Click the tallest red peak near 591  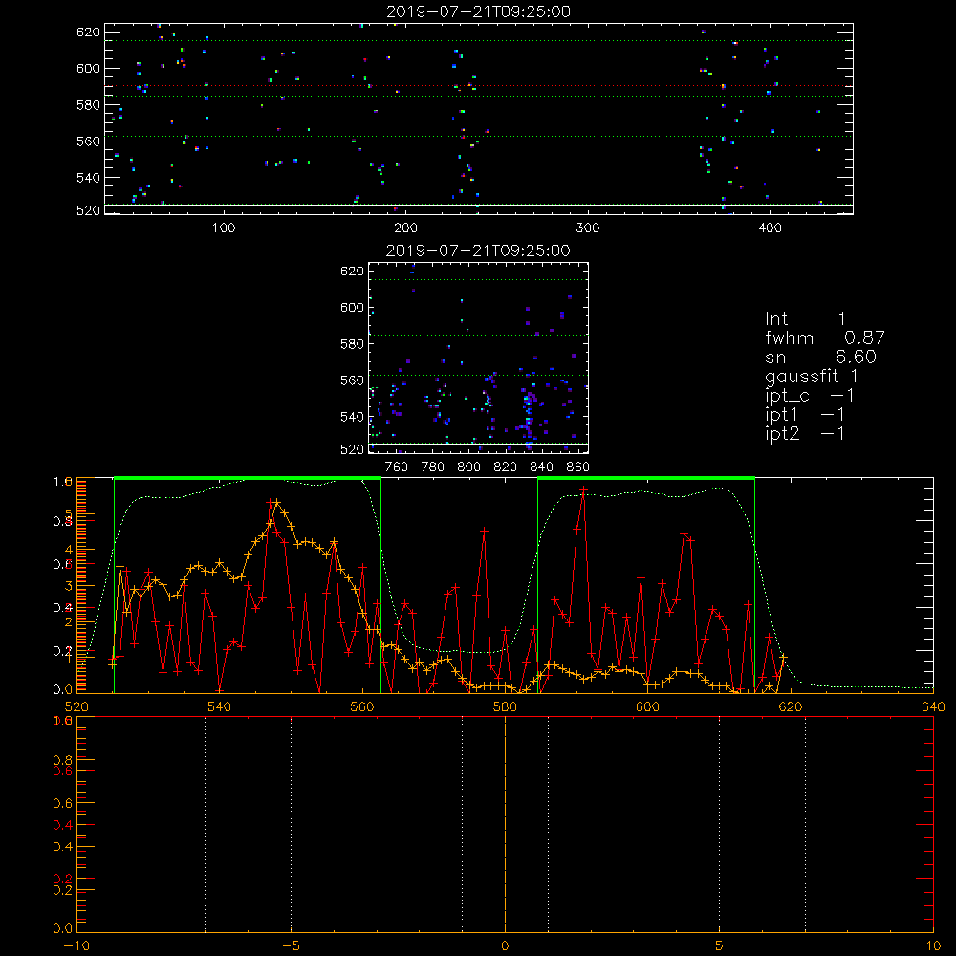tap(583, 489)
